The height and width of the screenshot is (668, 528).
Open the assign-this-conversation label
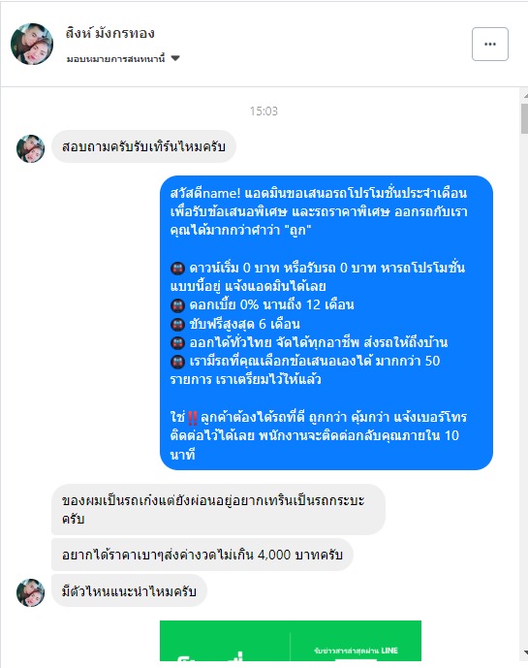[x=115, y=59]
